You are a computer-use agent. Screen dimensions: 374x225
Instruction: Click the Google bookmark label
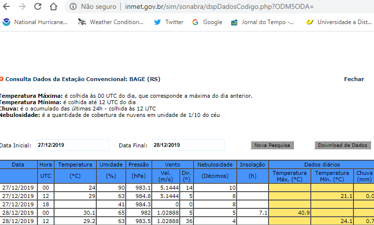pos(213,22)
